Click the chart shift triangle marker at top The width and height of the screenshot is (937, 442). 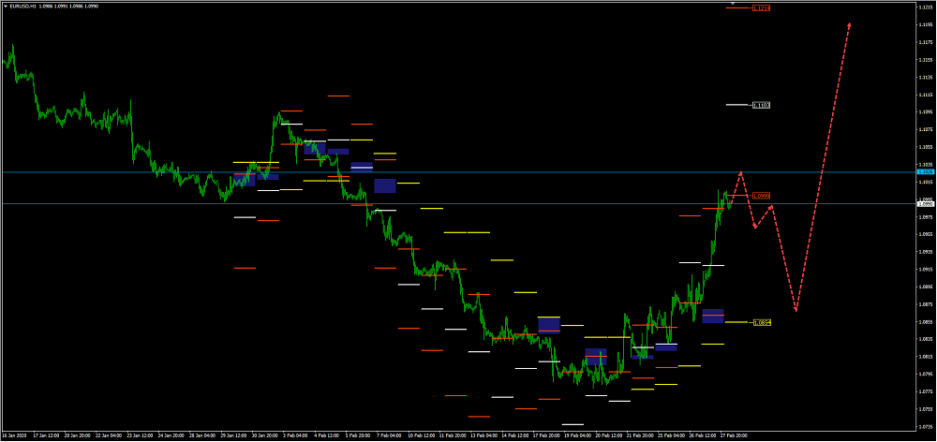pyautogui.click(x=731, y=4)
